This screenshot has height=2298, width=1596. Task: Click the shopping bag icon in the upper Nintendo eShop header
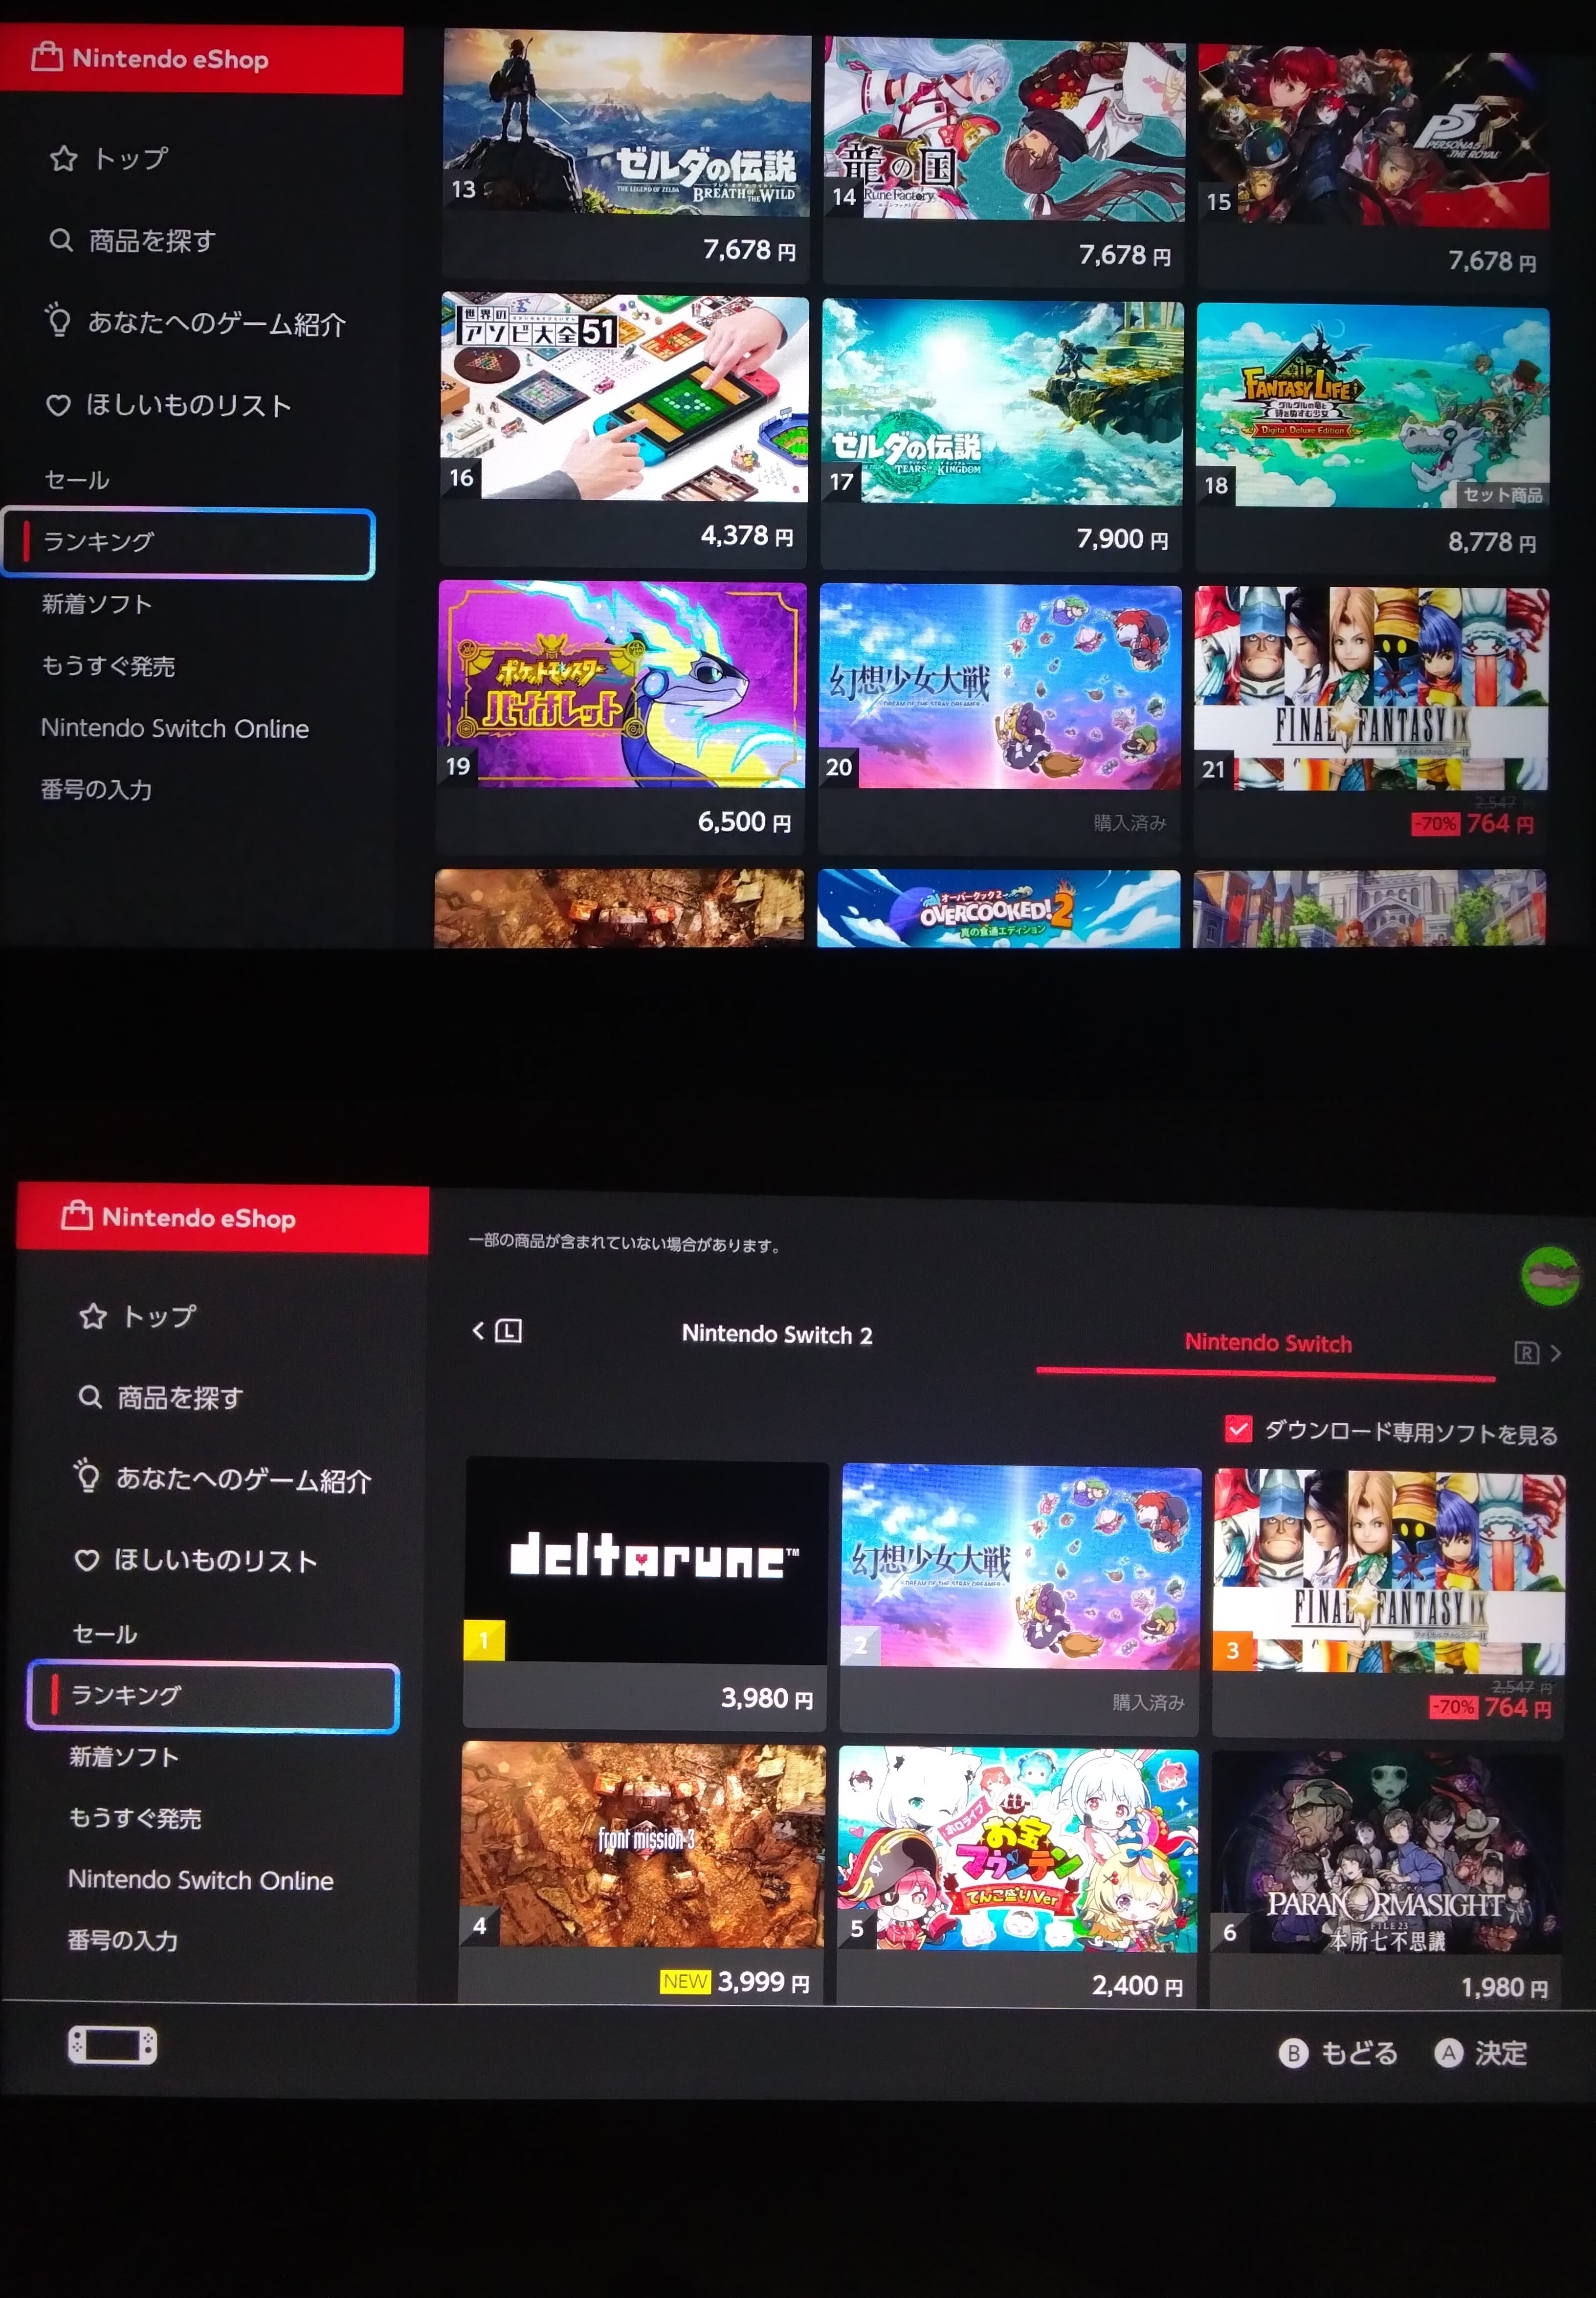(47, 57)
